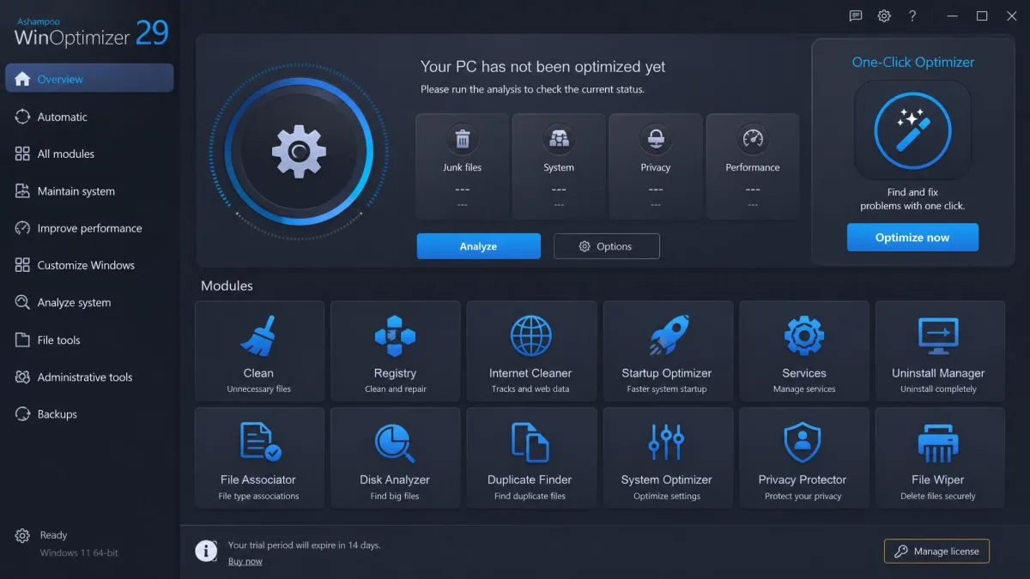Open System Optimizer sliders icon
This screenshot has height=579, width=1030.
coord(667,442)
